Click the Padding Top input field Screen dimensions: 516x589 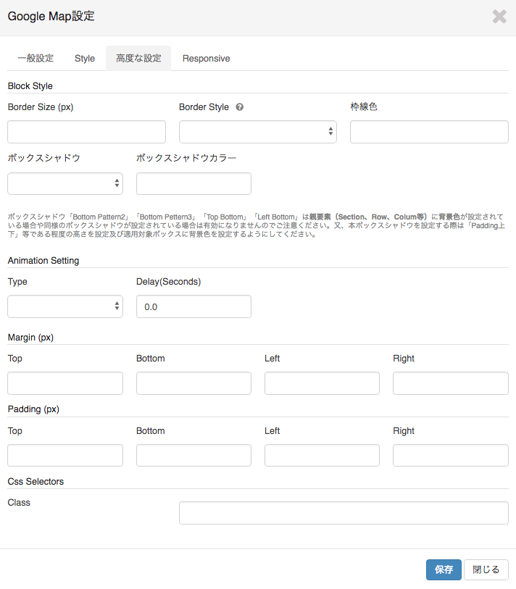tap(65, 455)
